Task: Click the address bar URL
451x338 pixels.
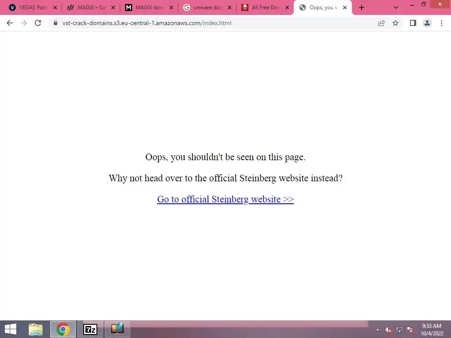Action: 147,23
